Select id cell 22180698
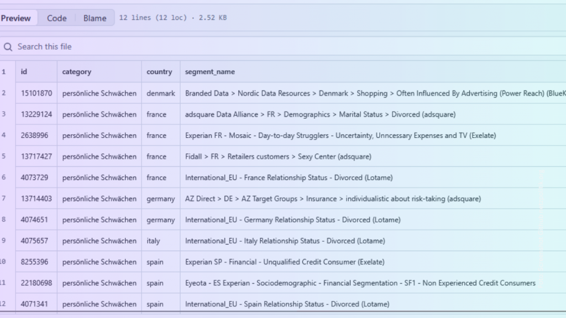566x318 pixels. (x=36, y=283)
